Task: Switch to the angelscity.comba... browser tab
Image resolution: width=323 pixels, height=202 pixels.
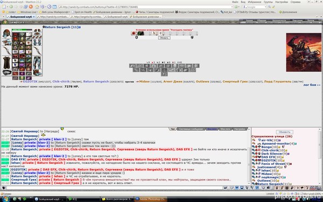Action: pyautogui.click(x=86, y=17)
